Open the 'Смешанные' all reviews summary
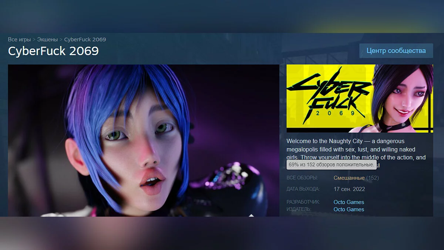This screenshot has height=250, width=444. pos(349,178)
